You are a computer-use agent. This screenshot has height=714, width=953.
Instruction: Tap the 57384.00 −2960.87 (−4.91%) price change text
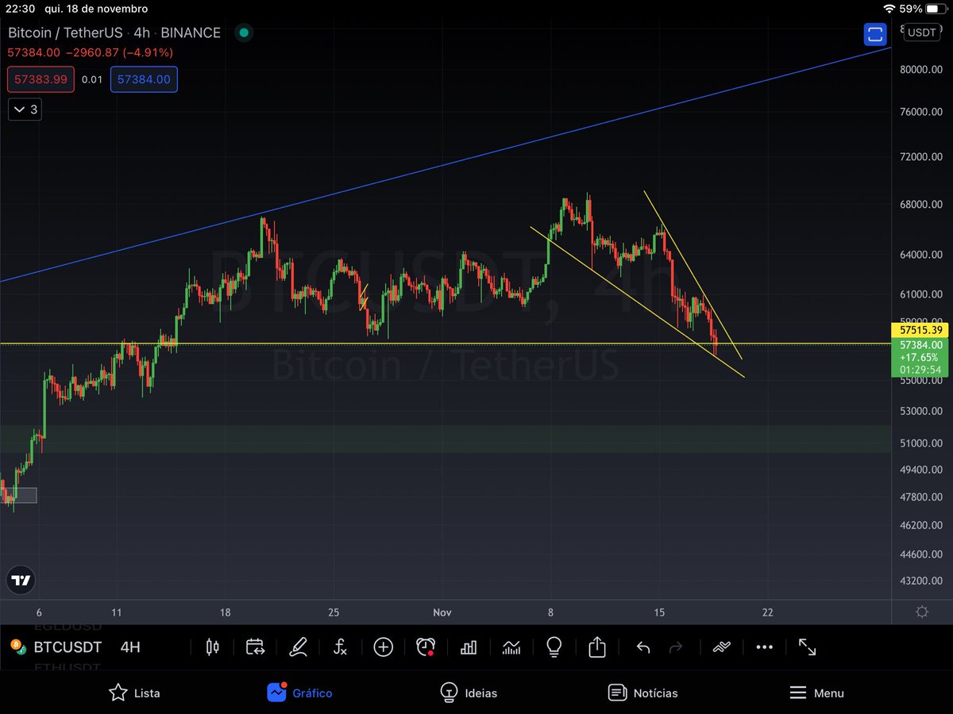pos(91,52)
